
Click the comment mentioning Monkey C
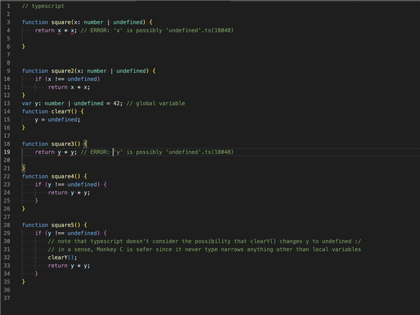tap(204, 249)
